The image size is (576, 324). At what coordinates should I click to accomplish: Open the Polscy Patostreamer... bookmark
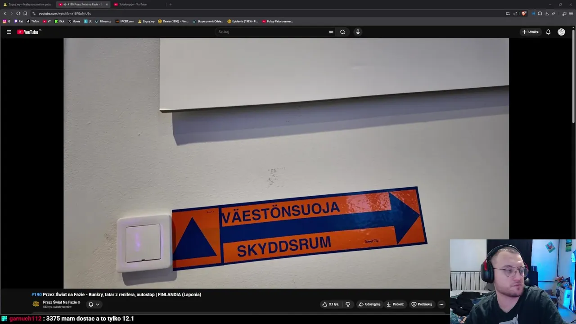click(x=277, y=21)
